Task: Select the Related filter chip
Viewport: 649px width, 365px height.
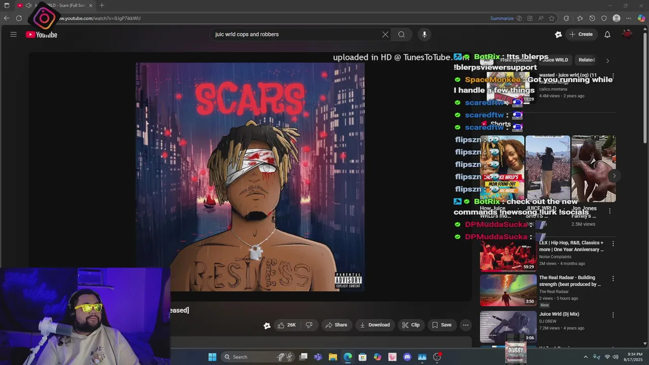Action: pyautogui.click(x=587, y=60)
